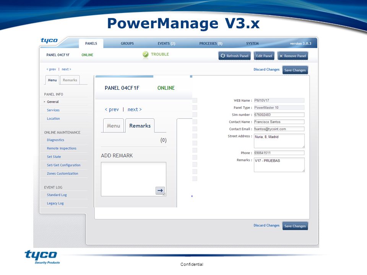Click the enlarged 'PANEL 04CF1F' title in the inset
The height and width of the screenshot is (275, 367).
[x=122, y=88]
